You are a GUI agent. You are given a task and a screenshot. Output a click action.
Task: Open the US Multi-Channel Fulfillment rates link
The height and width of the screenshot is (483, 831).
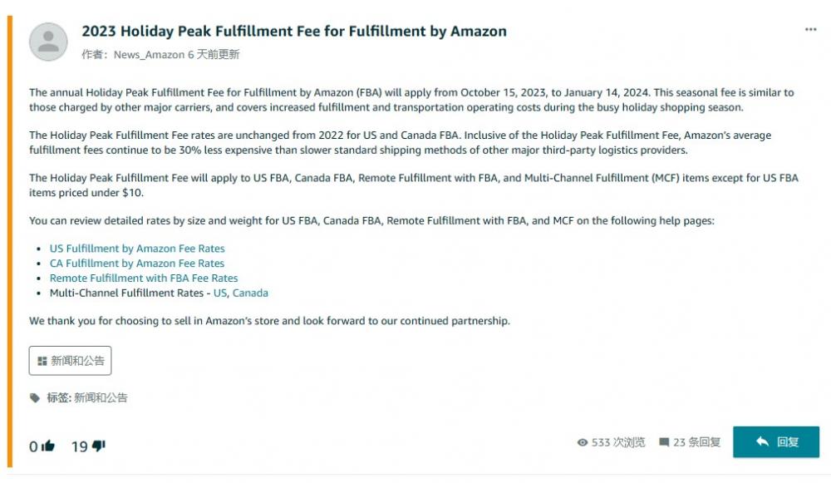pyautogui.click(x=220, y=293)
